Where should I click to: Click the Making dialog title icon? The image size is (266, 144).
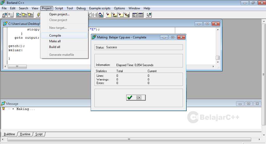click(94, 37)
